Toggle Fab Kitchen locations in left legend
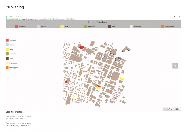This screenshot has height=132, width=187. (x=7, y=40)
